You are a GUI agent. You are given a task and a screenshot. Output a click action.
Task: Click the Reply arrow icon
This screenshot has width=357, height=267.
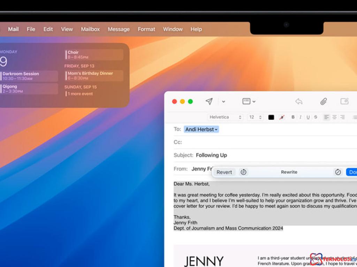point(299,101)
